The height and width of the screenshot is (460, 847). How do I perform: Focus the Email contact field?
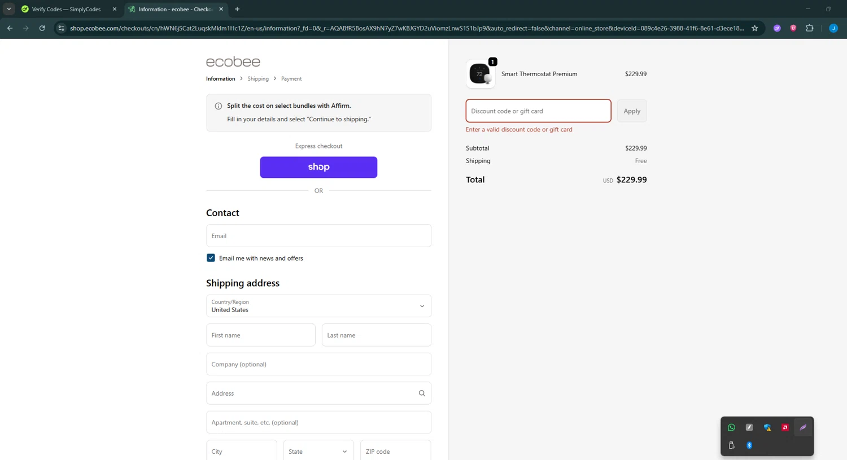[x=318, y=236]
